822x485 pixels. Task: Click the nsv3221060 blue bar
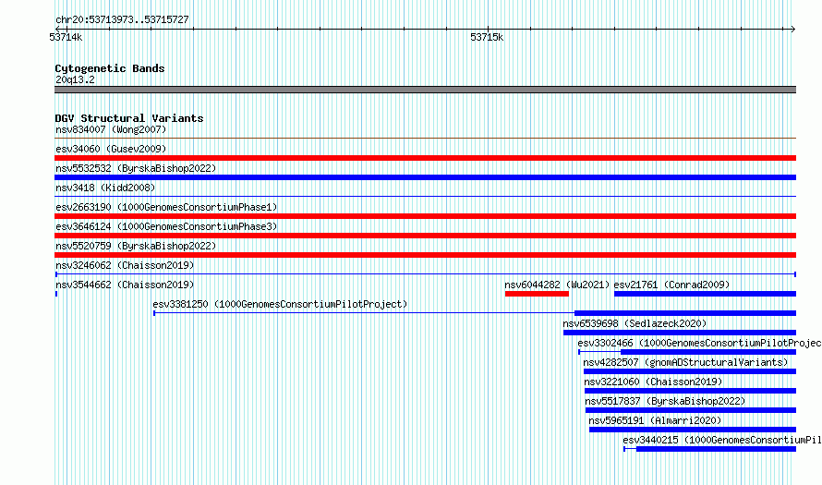(691, 391)
